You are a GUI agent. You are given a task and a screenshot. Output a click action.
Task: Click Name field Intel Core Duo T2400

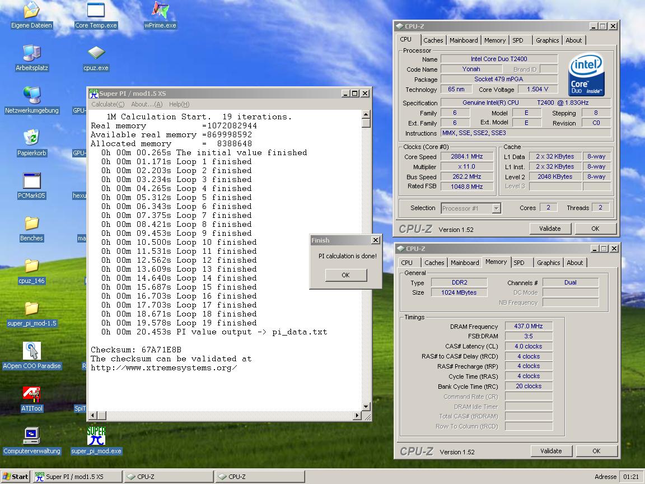coord(499,59)
